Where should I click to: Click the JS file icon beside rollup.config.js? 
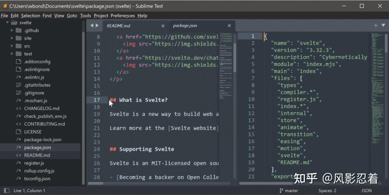pyautogui.click(x=18, y=171)
